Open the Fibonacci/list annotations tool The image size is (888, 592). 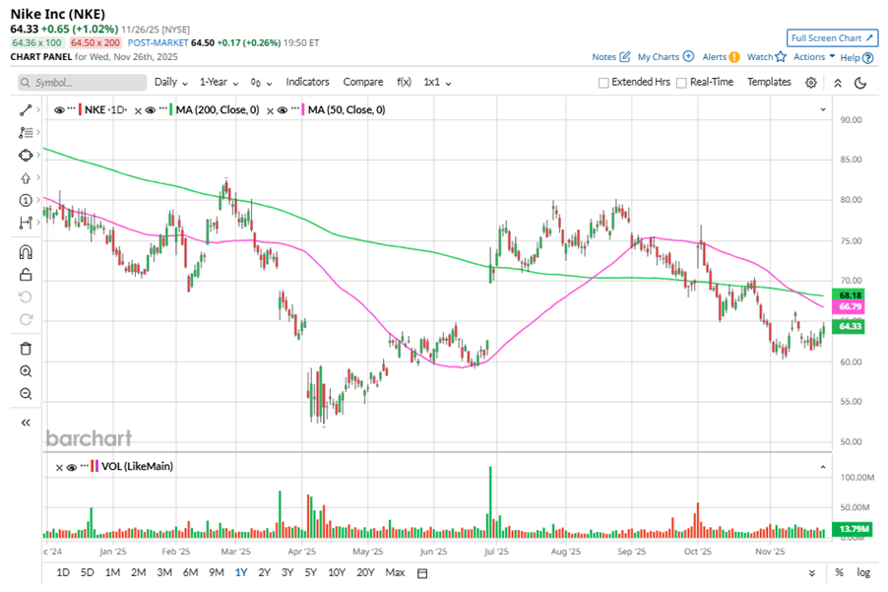click(x=26, y=133)
